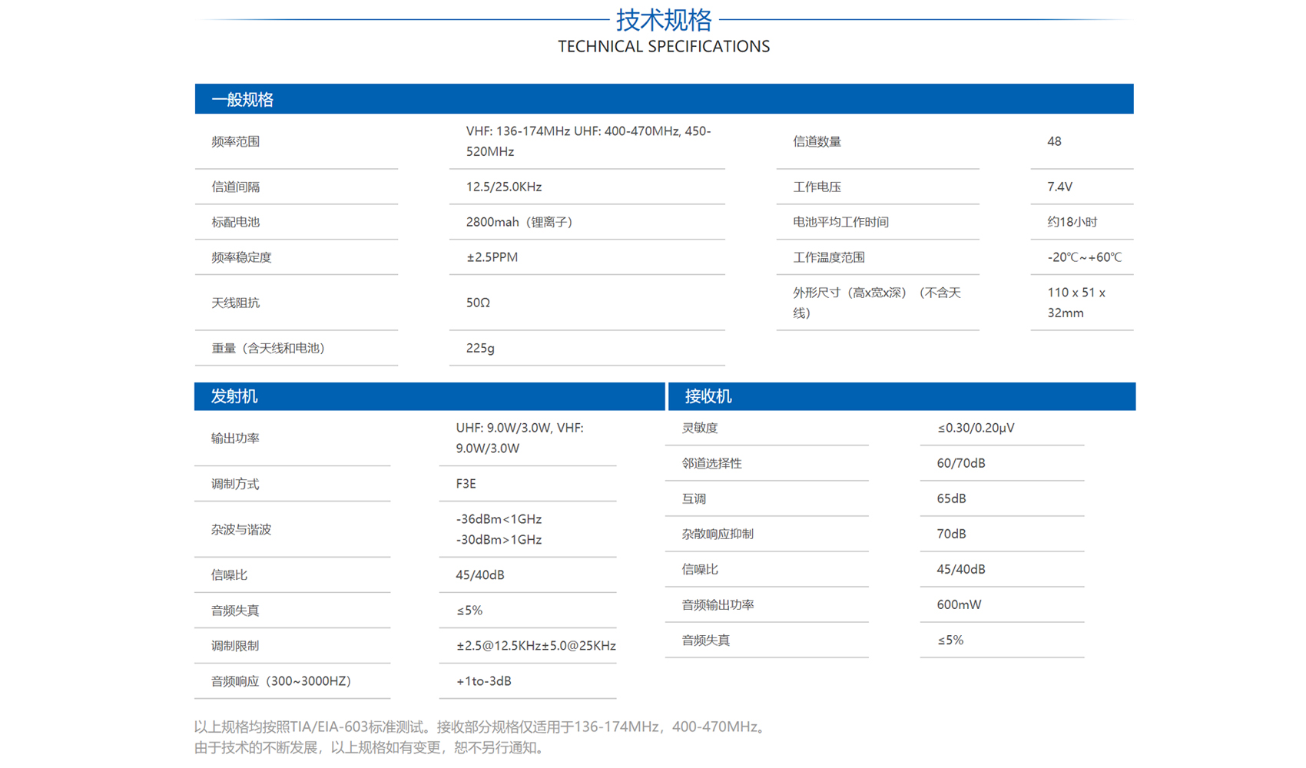1306x768 pixels.
Task: Click the 600mW value
Action: point(959,604)
